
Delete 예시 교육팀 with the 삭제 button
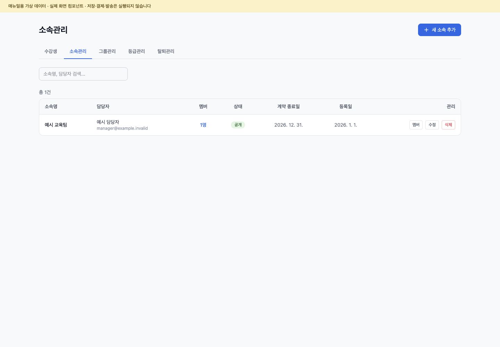pos(448,125)
